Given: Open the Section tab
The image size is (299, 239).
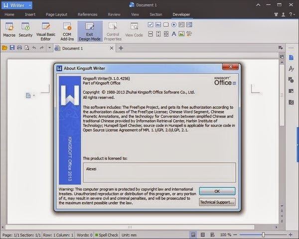Looking at the screenshot, I should click(x=156, y=14).
